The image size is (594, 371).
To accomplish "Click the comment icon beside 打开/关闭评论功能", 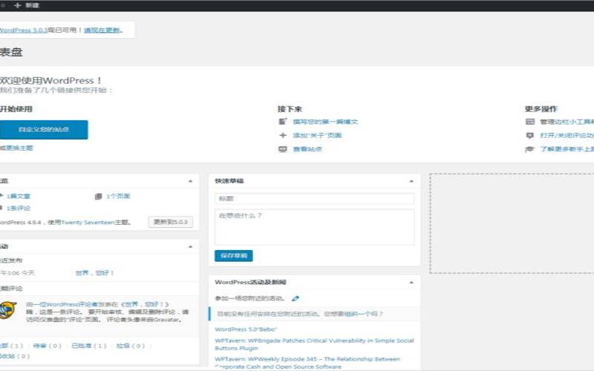I will coord(530,135).
